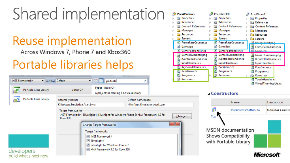Expand the References node in PcesXbox360
The height and width of the screenshot is (163, 290).
210,22
